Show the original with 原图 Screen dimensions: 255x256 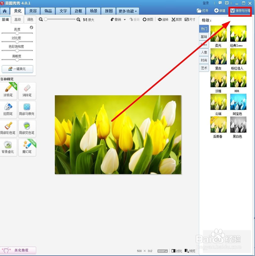pos(148,20)
